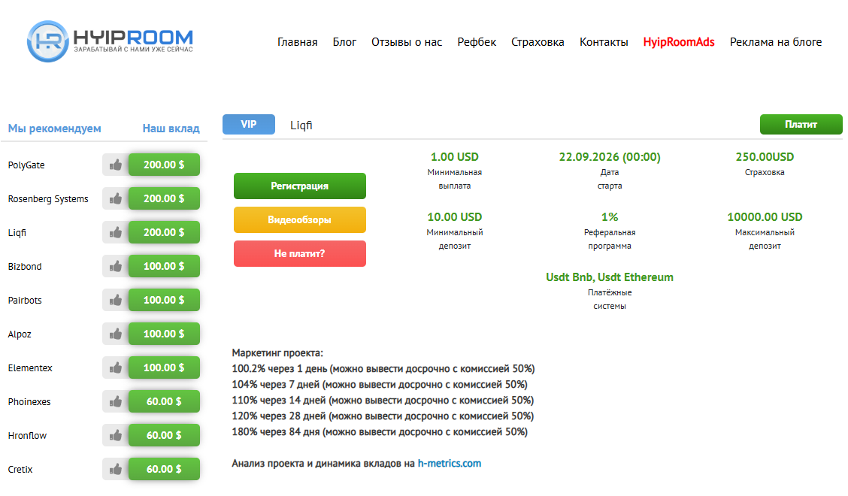848x496 pixels.
Task: Click thumbs-up icon in Liqfi sidebar row
Action: tap(116, 232)
